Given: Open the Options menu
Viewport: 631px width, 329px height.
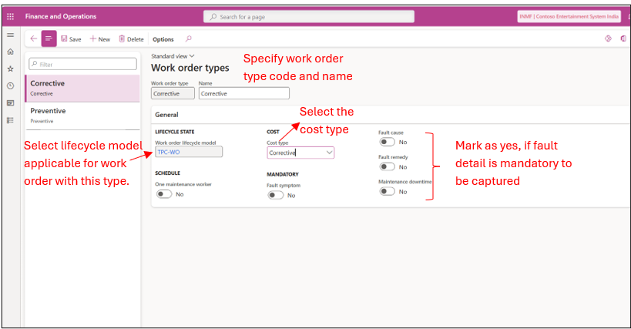Looking at the screenshot, I should [x=163, y=39].
